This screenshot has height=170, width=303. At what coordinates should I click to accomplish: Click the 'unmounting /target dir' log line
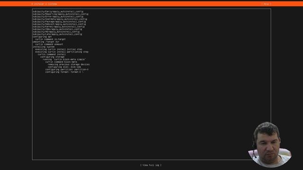(46, 42)
